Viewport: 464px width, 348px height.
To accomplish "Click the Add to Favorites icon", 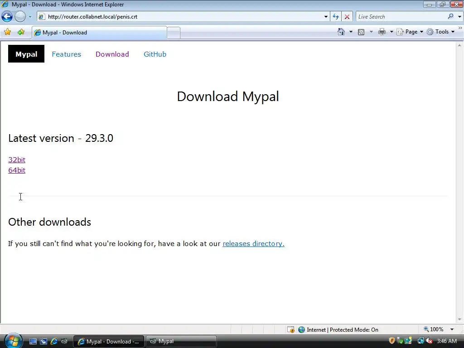I will [x=21, y=32].
